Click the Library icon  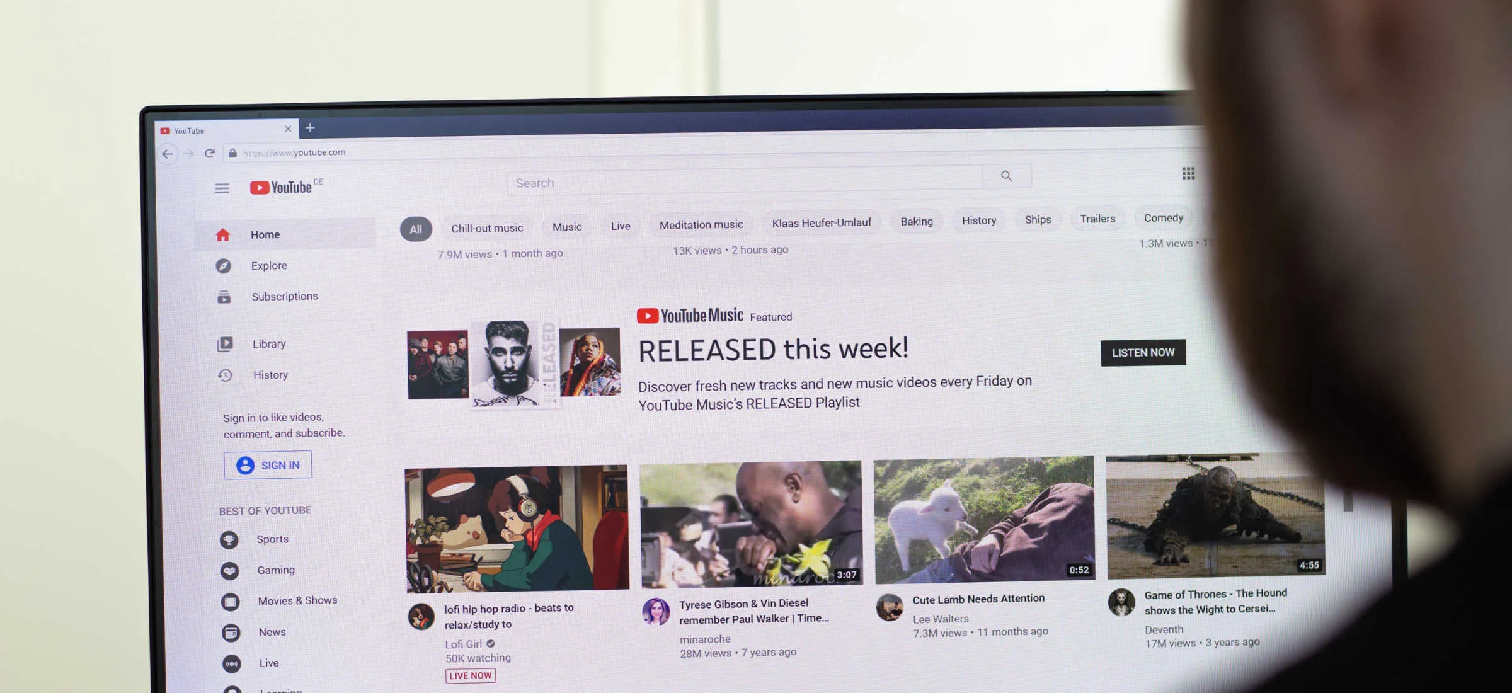pos(225,344)
